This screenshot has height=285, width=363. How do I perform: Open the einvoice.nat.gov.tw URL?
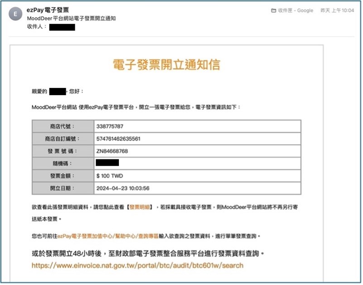tap(137, 266)
